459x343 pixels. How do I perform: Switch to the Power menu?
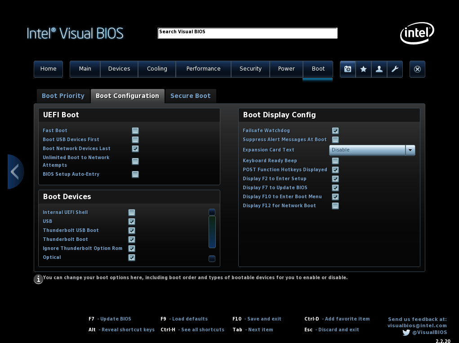pyautogui.click(x=286, y=69)
